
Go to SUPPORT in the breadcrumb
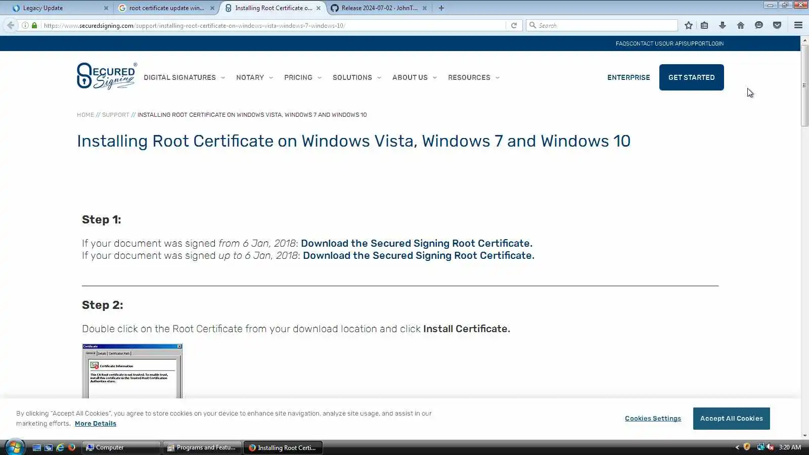click(116, 115)
